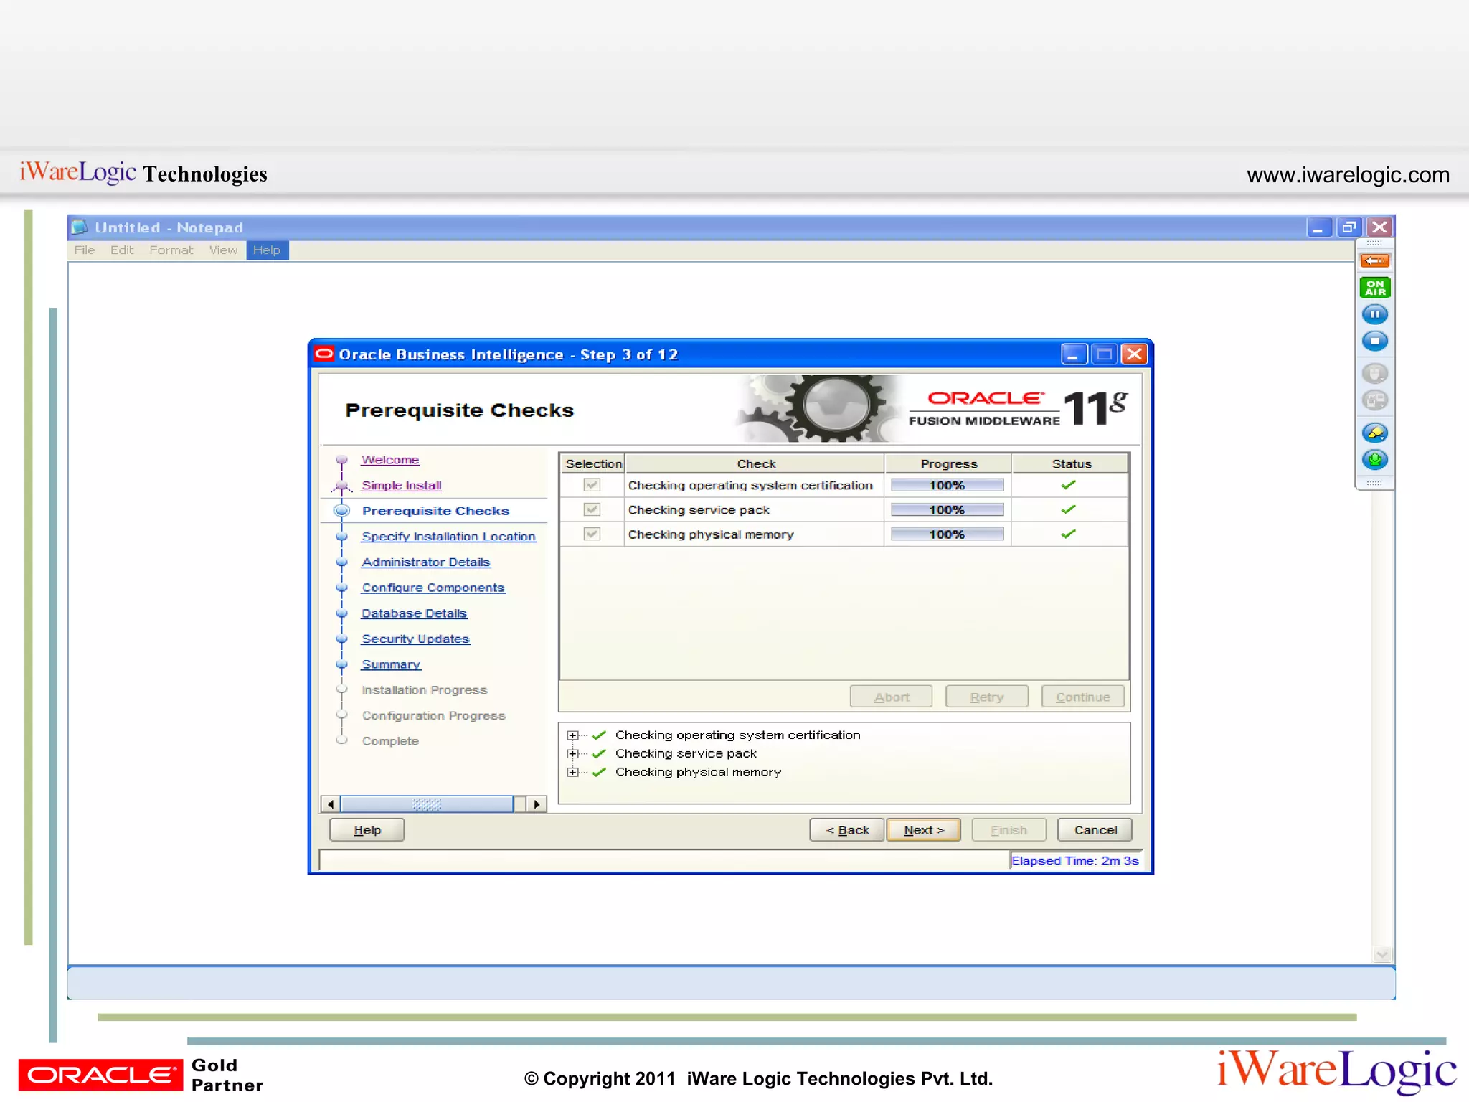Pause the recording using blue pause button

[1374, 314]
